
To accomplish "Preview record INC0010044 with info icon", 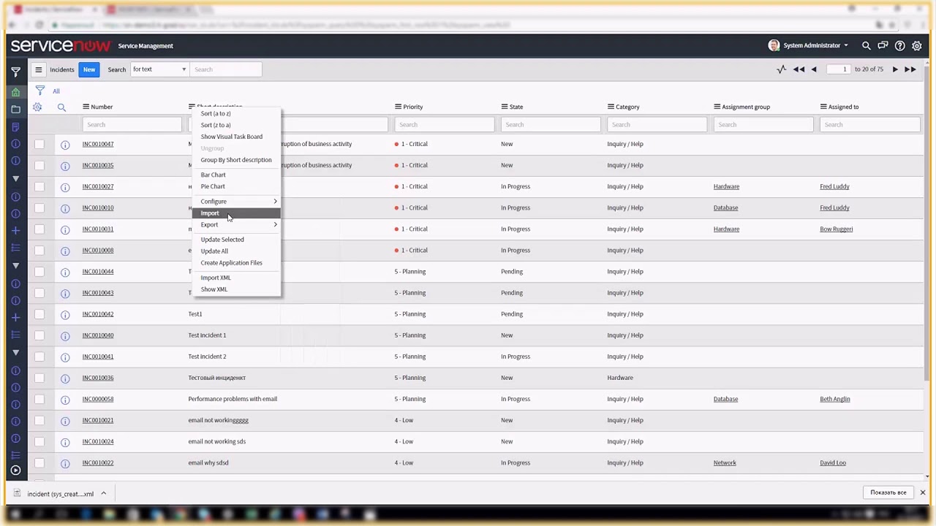I will (65, 272).
